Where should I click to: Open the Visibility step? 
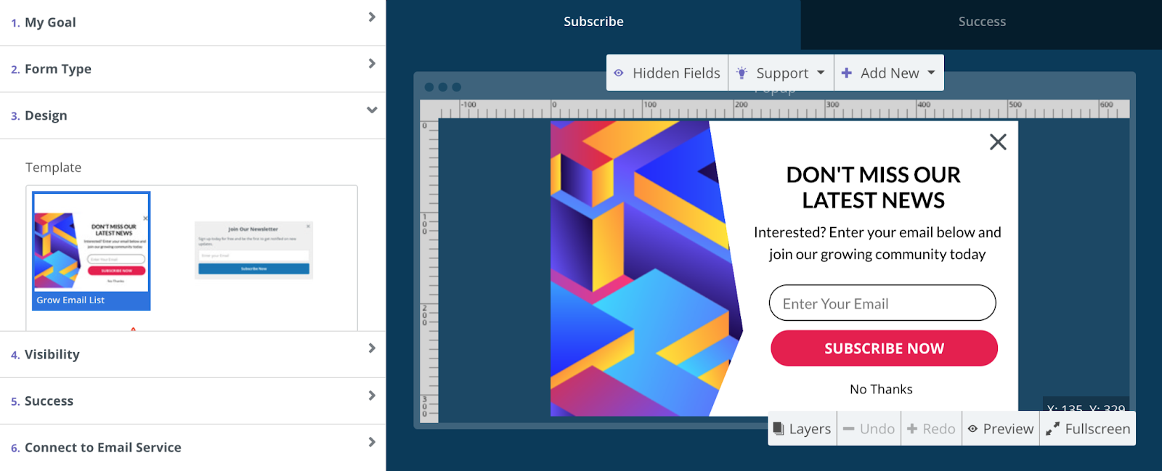coord(192,354)
